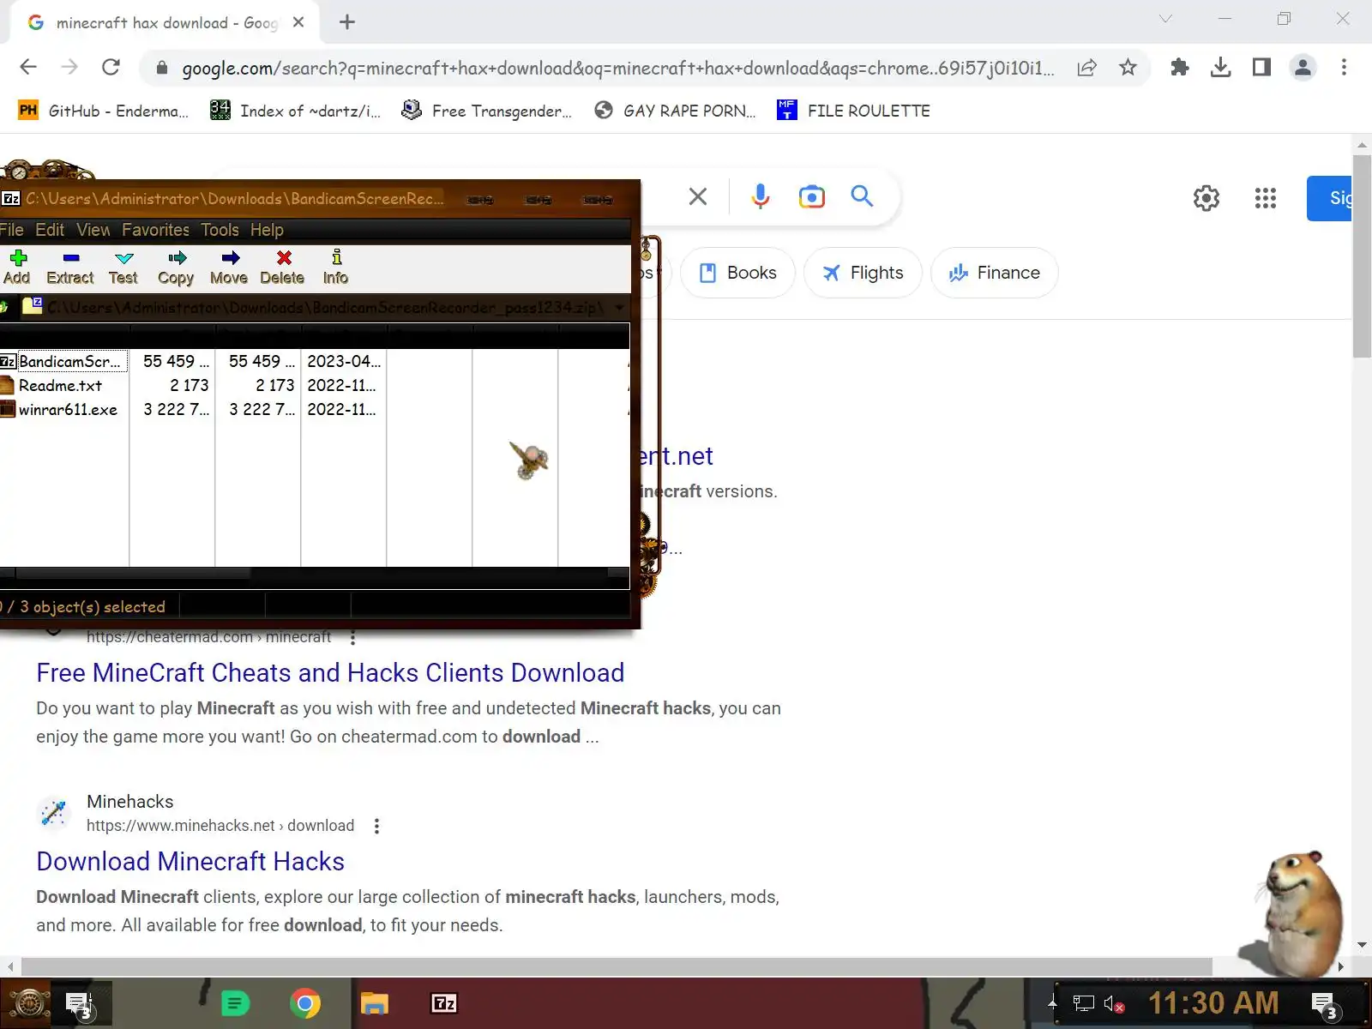Open the Tools menu in 7-Zip

(x=220, y=230)
